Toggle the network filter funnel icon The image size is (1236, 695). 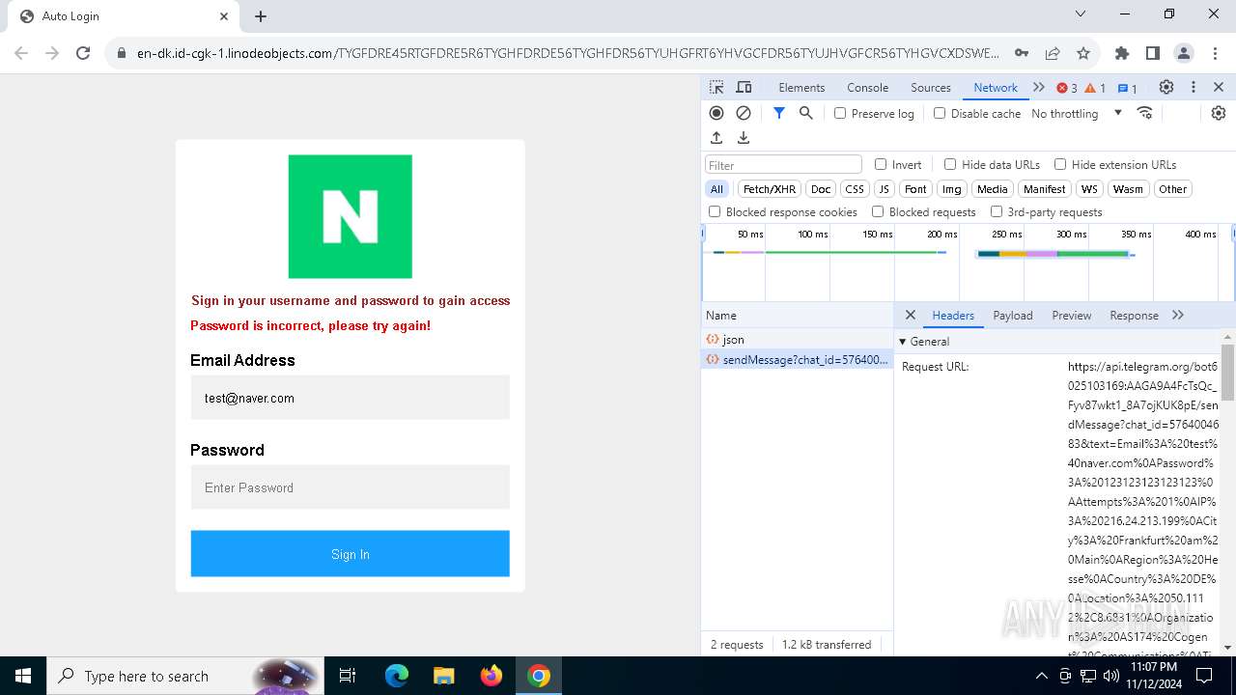pyautogui.click(x=779, y=113)
